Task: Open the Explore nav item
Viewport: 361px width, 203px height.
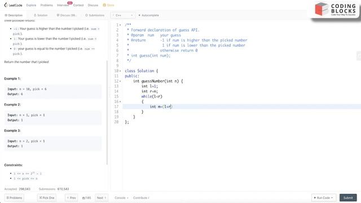Action: point(31,5)
